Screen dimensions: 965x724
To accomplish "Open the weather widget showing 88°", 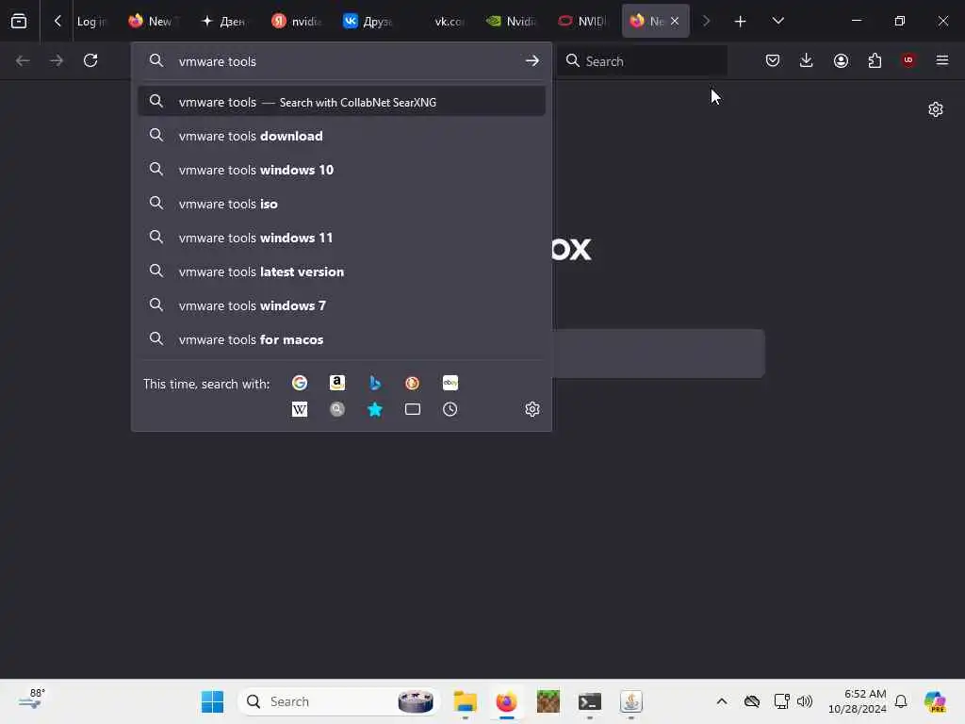I will (x=31, y=699).
